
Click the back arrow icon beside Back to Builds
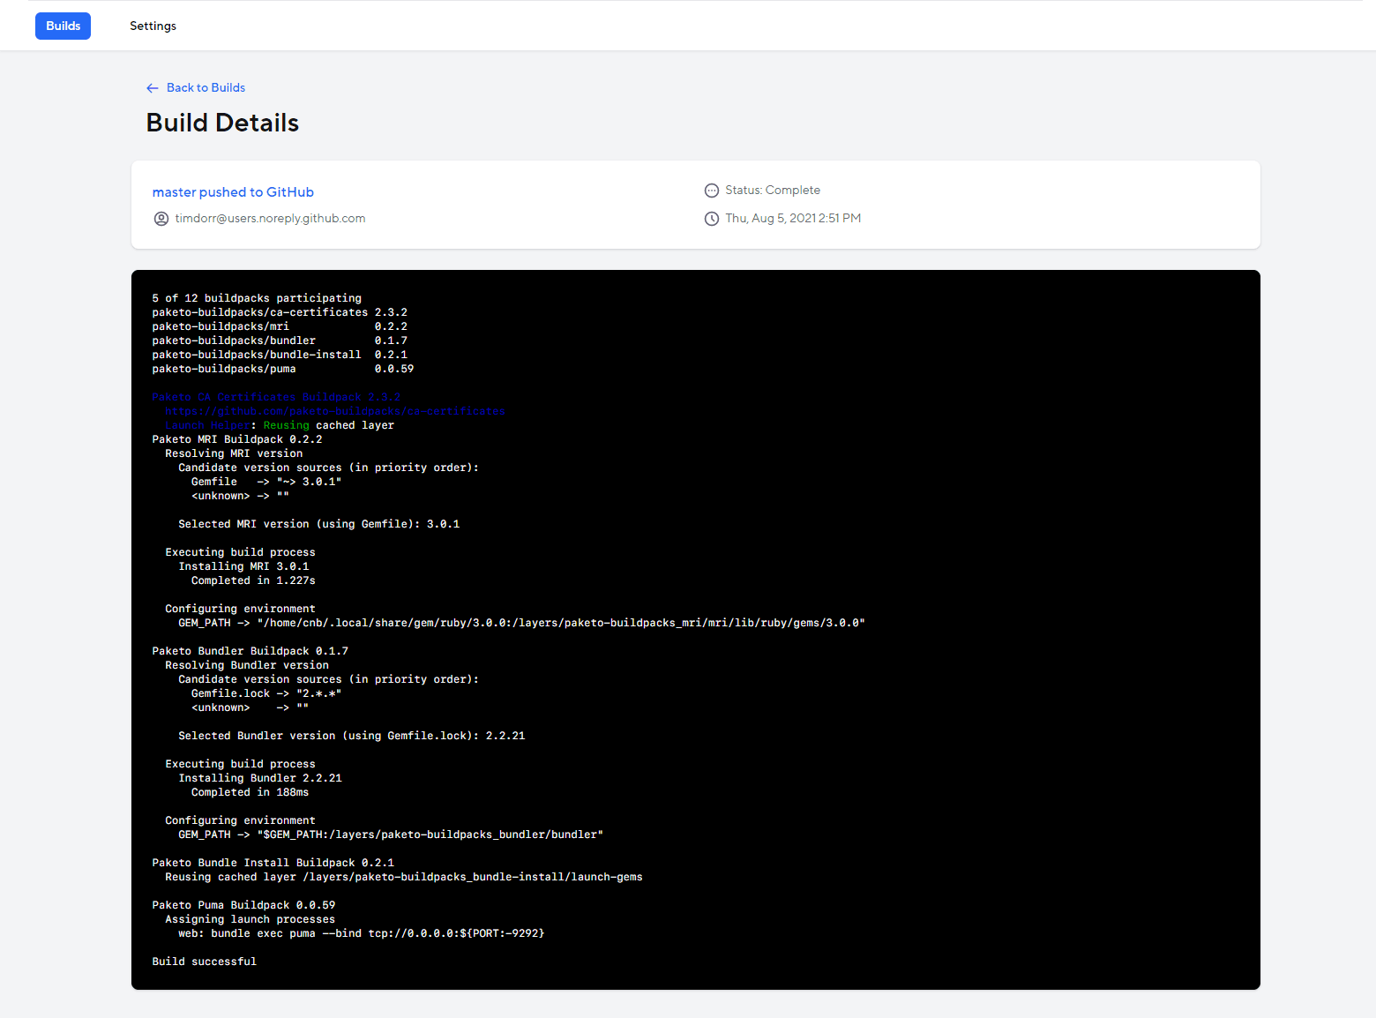152,87
